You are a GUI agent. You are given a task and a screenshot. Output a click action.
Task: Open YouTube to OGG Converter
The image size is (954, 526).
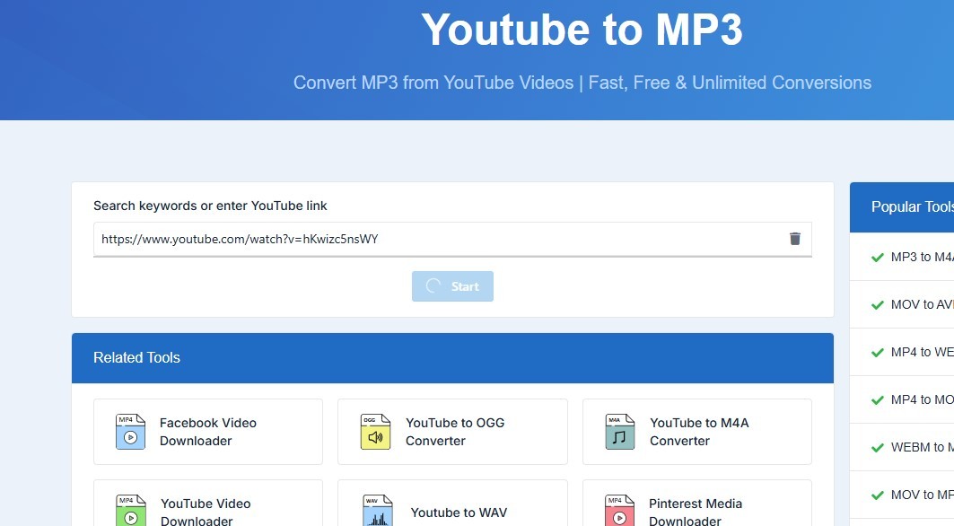click(x=452, y=432)
